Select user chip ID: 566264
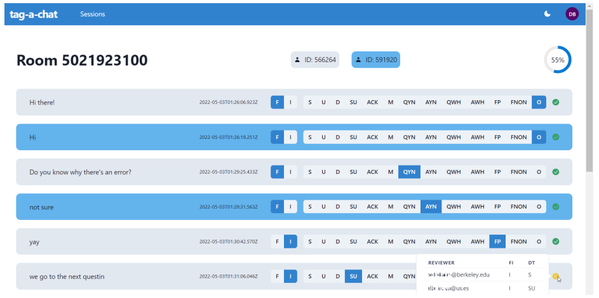Viewport: 599px width, 298px height. (x=315, y=60)
